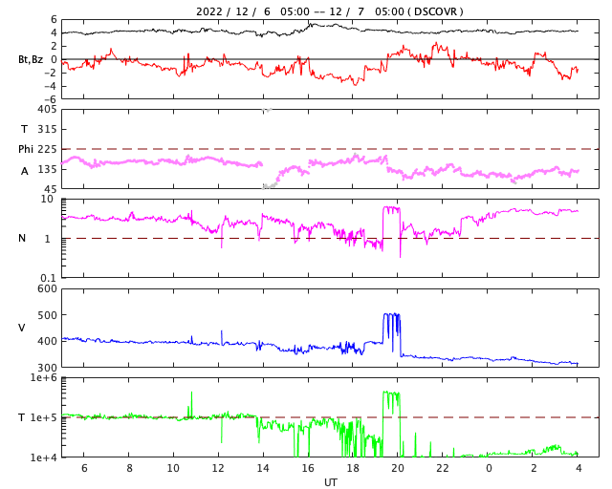Click the '20' hour label on time axis
The width and height of the screenshot is (612, 489).
398,468
